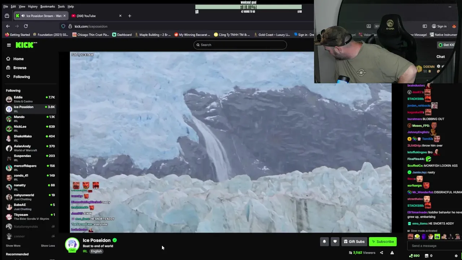Open the Help menu
The height and width of the screenshot is (260, 462).
click(x=71, y=6)
